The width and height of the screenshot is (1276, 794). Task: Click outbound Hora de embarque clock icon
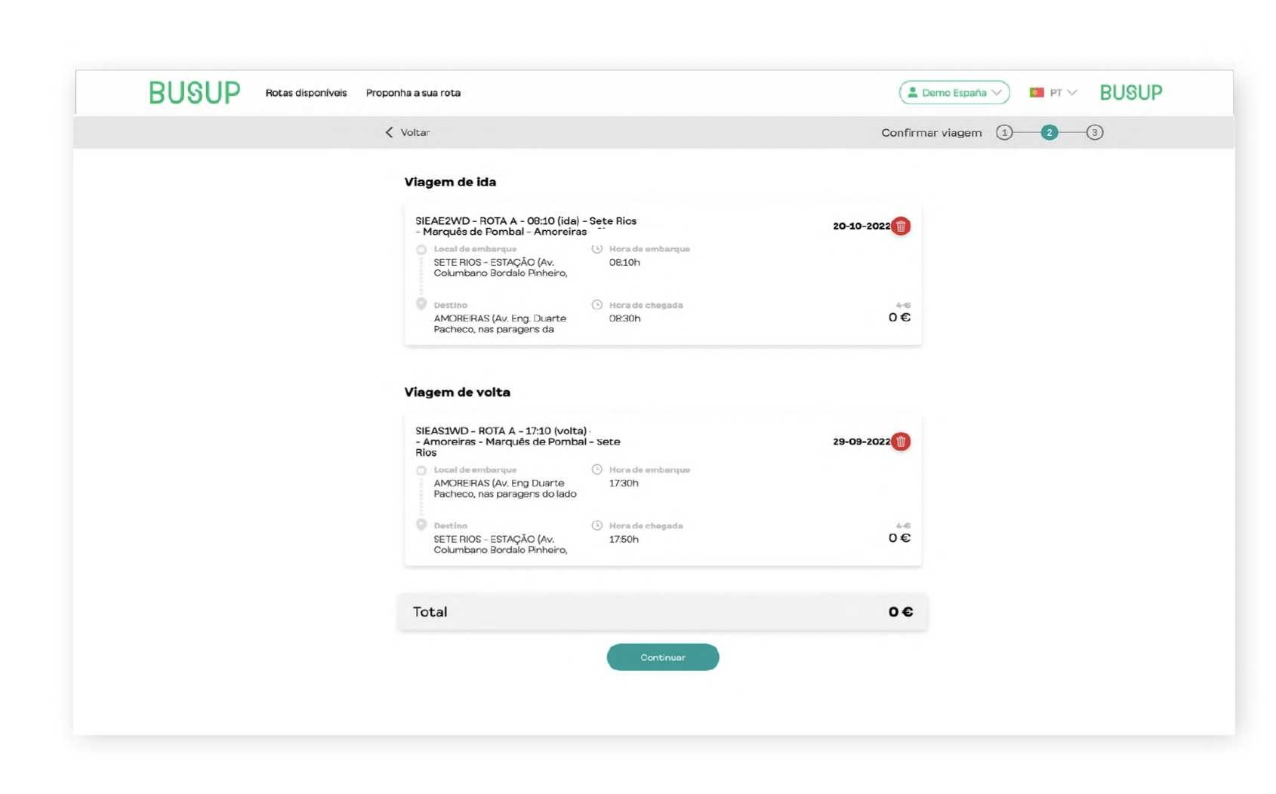tap(596, 248)
